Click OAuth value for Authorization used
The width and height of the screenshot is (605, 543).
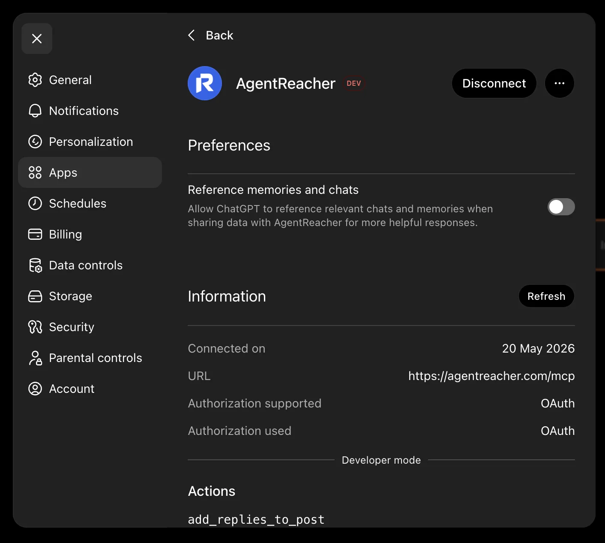tap(557, 431)
